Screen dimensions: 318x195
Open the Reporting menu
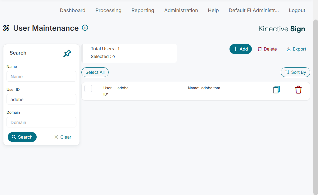click(x=143, y=10)
